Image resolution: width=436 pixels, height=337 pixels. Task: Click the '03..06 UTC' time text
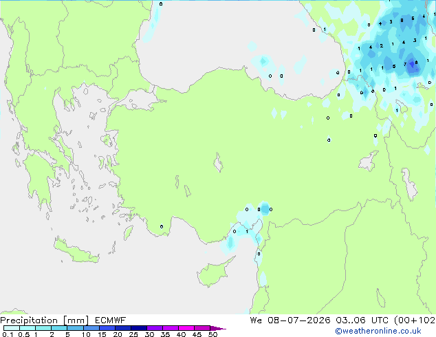pos(362,320)
